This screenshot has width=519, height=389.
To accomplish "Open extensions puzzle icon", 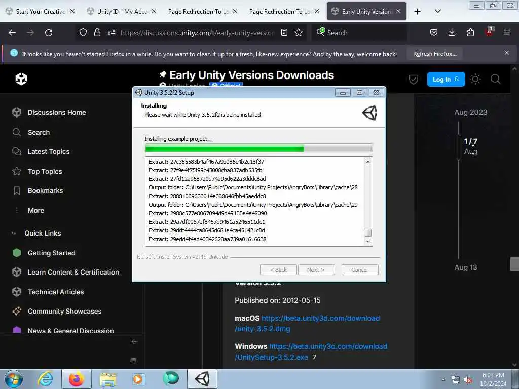I will point(470,32).
